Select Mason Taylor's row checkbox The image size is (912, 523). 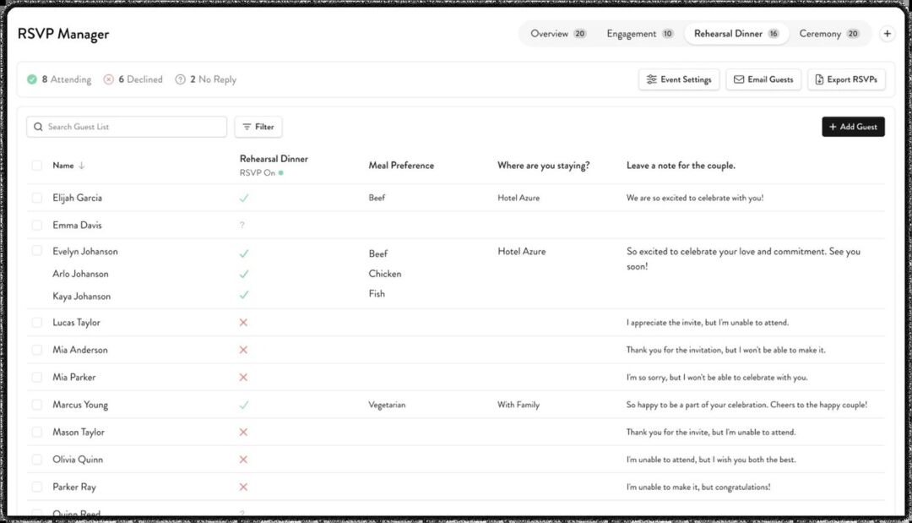click(x=36, y=432)
